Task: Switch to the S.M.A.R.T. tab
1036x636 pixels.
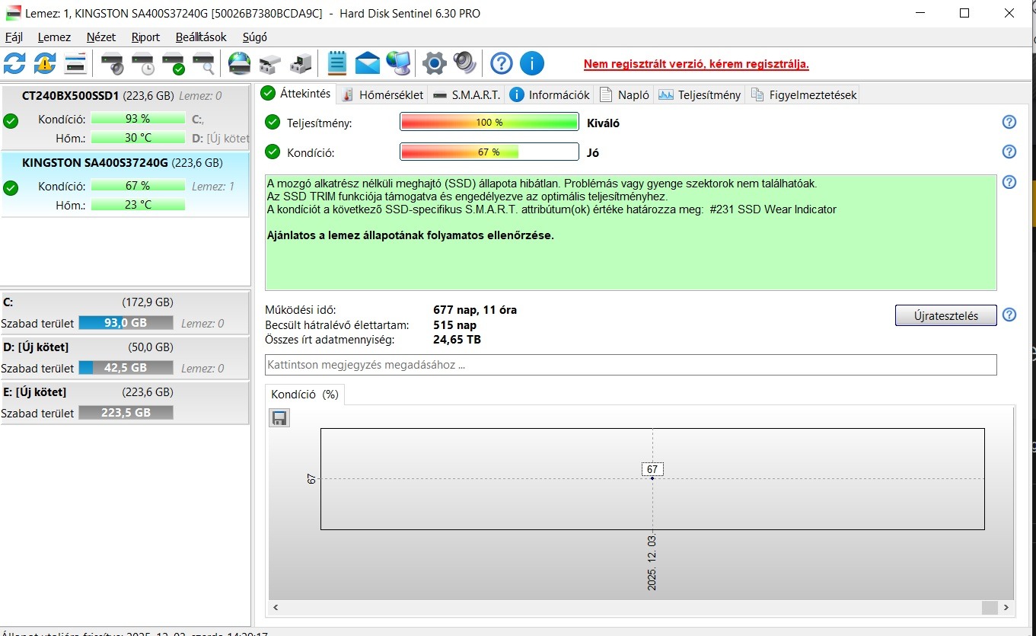Action: pyautogui.click(x=467, y=94)
